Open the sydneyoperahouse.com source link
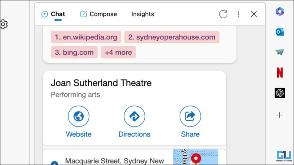The height and width of the screenshot is (165, 294). [171, 37]
